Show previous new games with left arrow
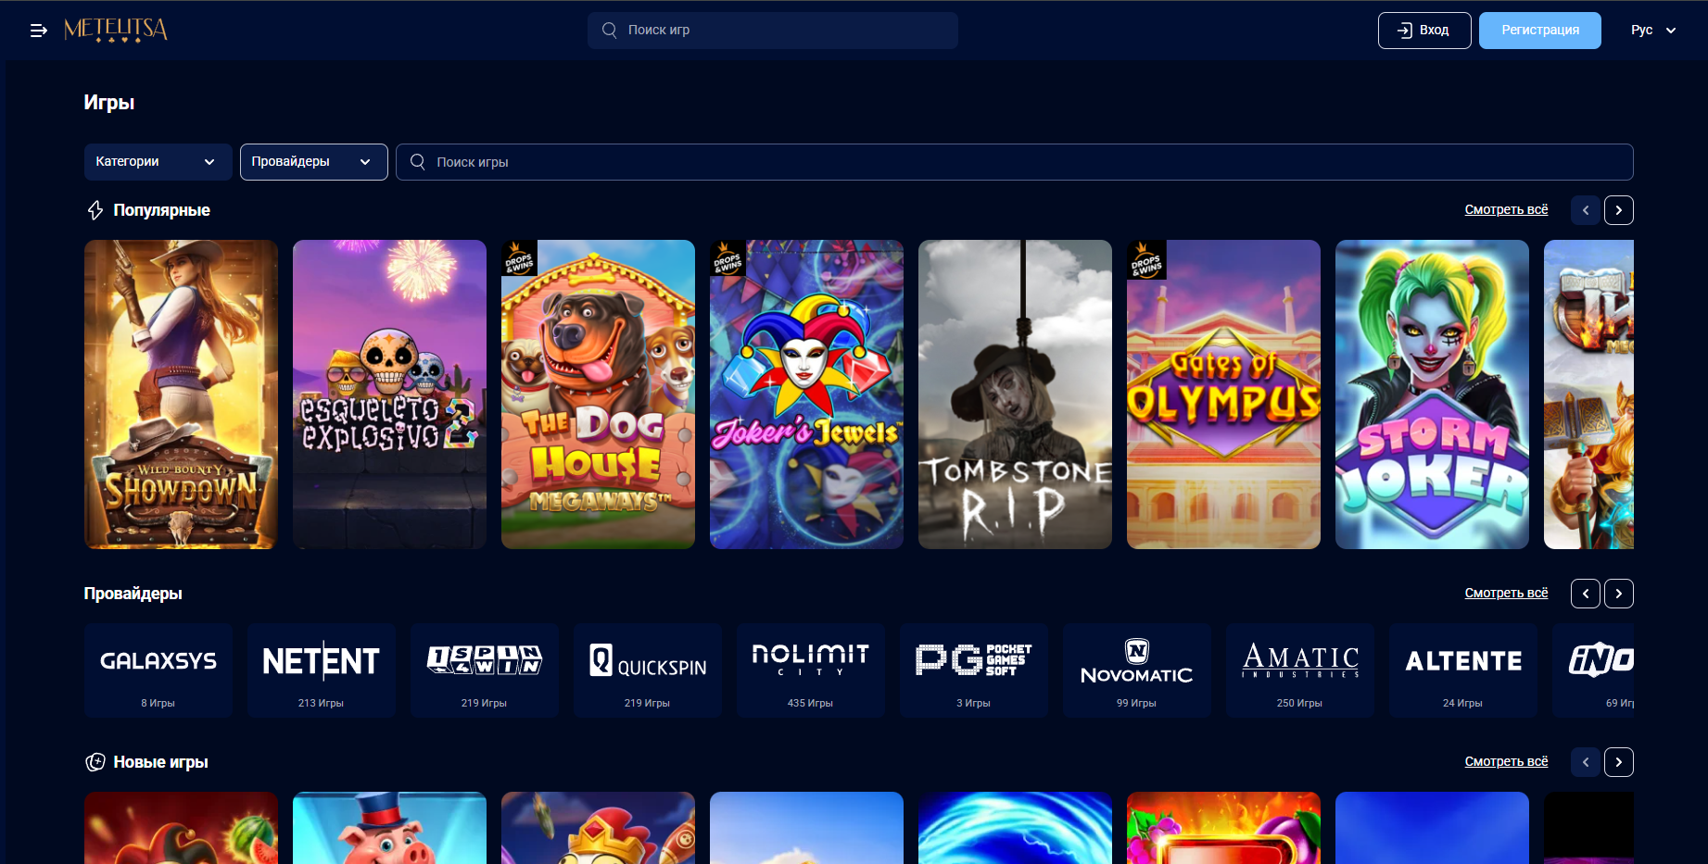This screenshot has width=1708, height=864. tap(1586, 762)
